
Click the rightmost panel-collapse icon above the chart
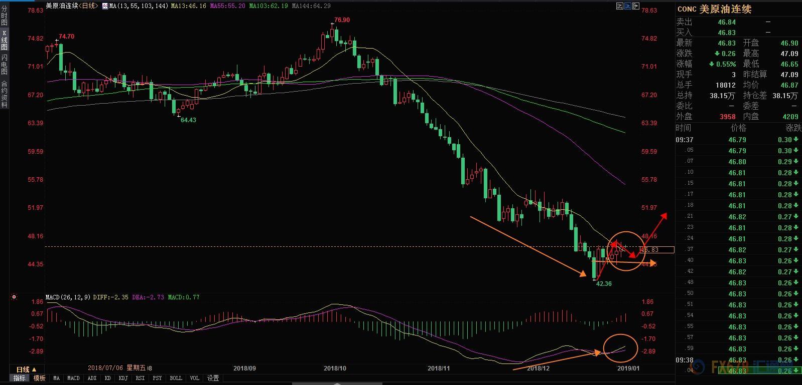pos(636,6)
